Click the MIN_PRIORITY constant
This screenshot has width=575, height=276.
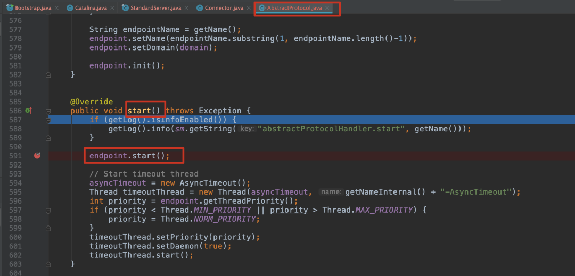tap(222, 210)
